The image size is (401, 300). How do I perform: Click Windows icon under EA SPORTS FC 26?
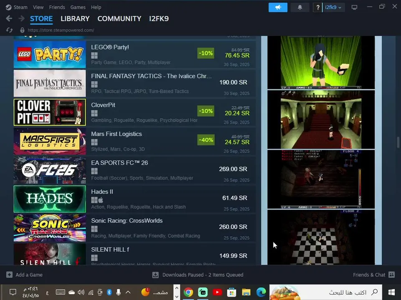(x=94, y=171)
